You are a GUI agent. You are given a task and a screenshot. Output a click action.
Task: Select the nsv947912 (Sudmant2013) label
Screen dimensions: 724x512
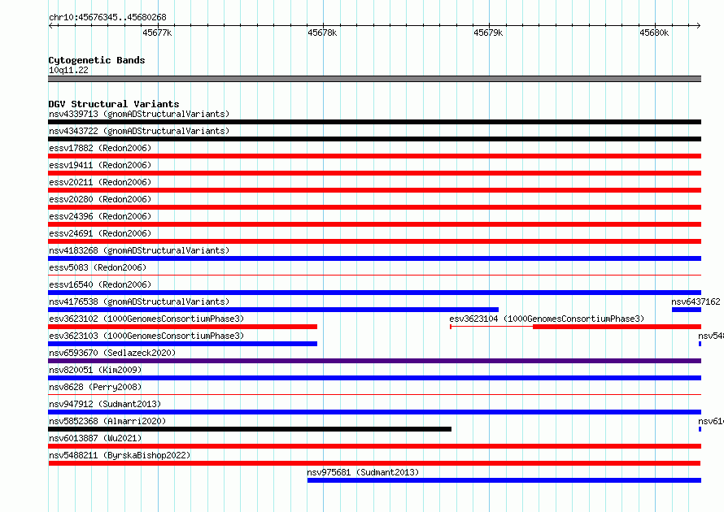pos(105,404)
